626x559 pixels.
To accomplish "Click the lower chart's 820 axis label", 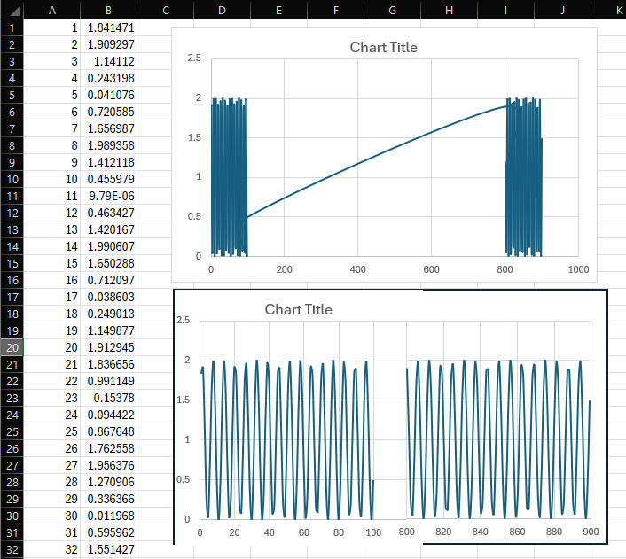I will (443, 532).
